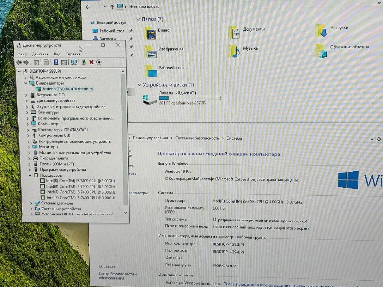Select Звуковые, игровые и видеоустройства category
This screenshot has height=287, width=383.
(x=71, y=107)
